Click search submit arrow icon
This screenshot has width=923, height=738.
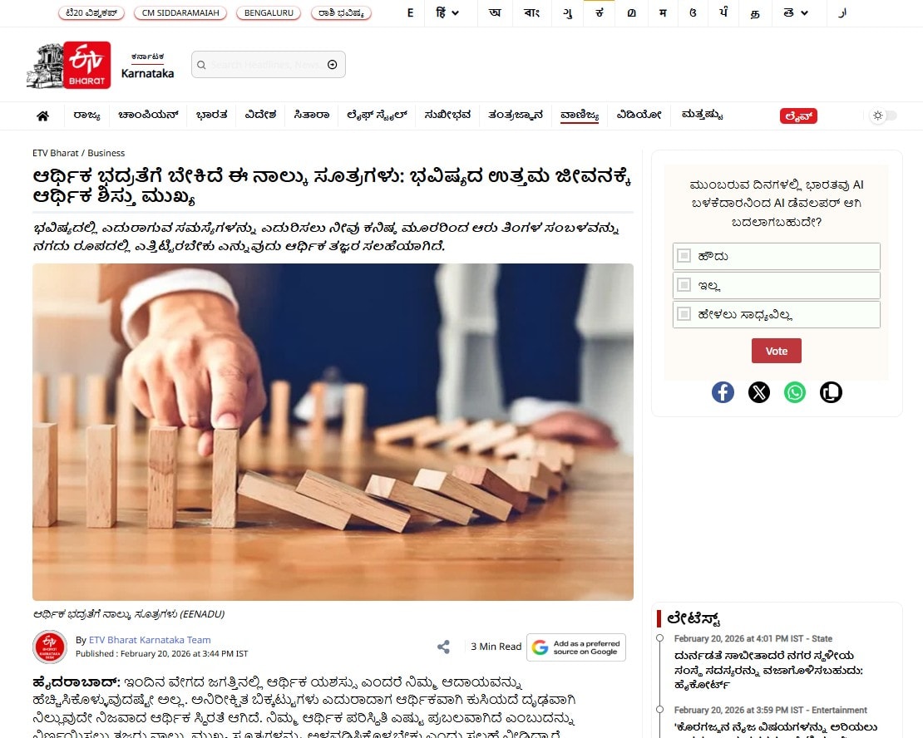332,65
